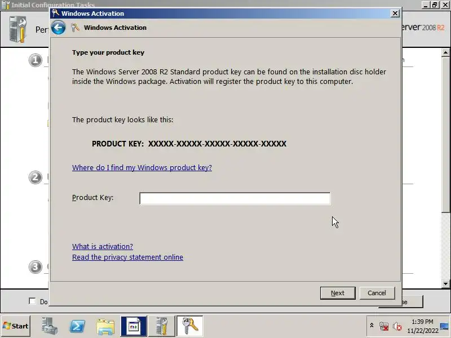Click the server icon in Initial Configuration Tasks header
The height and width of the screenshot is (338, 451).
pyautogui.click(x=18, y=29)
